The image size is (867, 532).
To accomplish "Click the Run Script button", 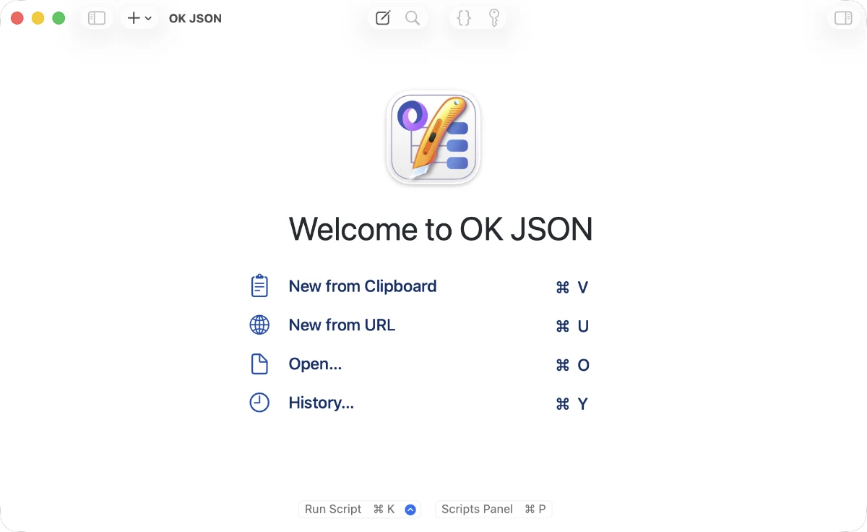I will pyautogui.click(x=350, y=509).
